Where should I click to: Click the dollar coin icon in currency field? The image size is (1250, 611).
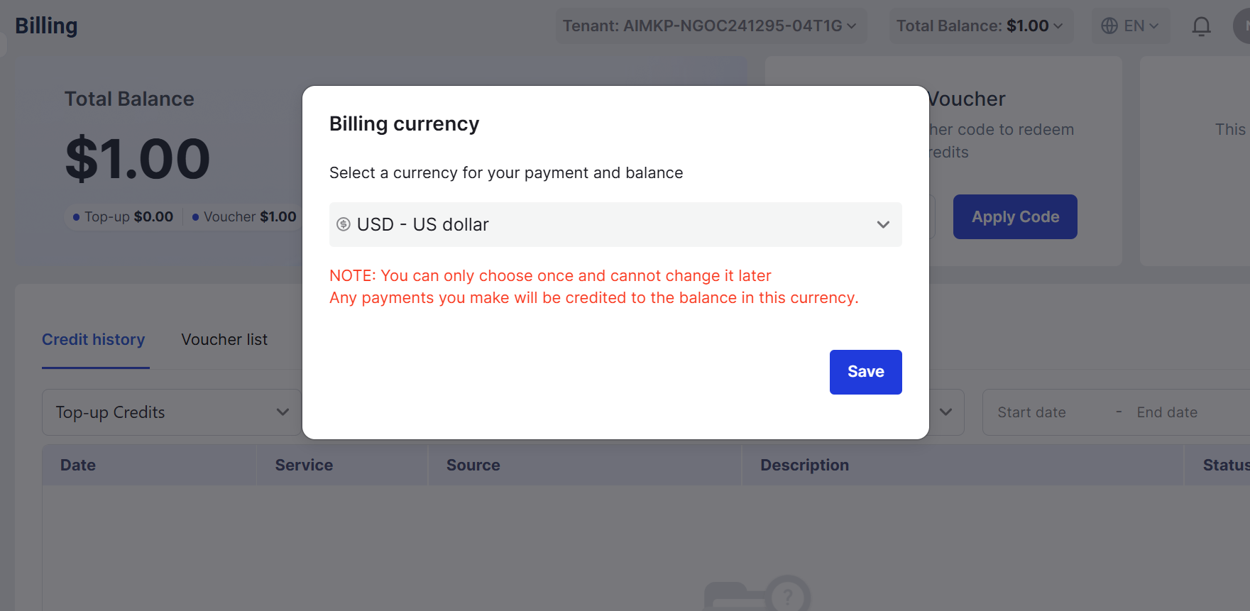344,224
